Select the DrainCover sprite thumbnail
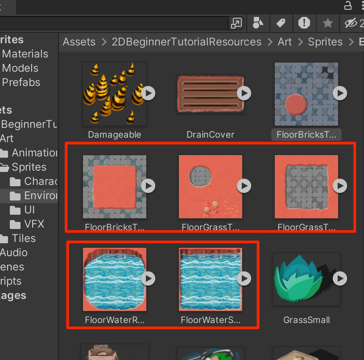The height and width of the screenshot is (360, 364). [x=210, y=94]
